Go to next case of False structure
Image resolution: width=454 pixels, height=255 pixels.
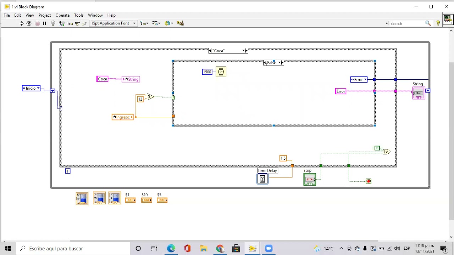[x=282, y=63]
